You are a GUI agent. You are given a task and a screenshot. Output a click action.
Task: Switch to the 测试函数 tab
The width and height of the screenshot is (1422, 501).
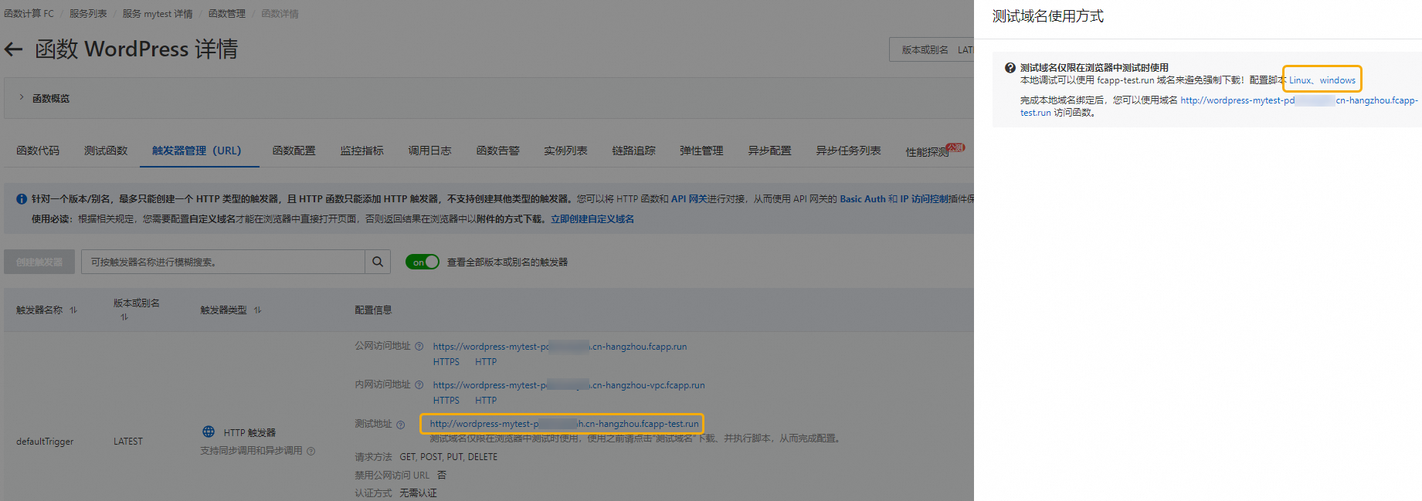click(x=106, y=151)
